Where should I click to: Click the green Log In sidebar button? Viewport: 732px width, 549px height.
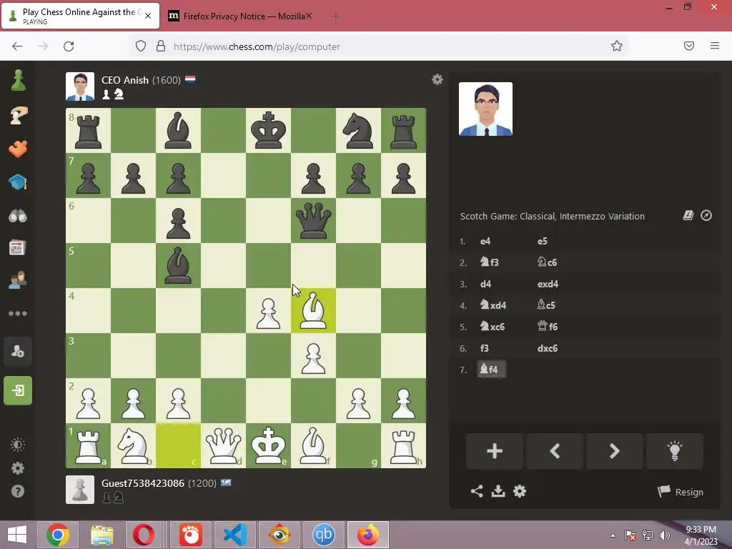(18, 390)
